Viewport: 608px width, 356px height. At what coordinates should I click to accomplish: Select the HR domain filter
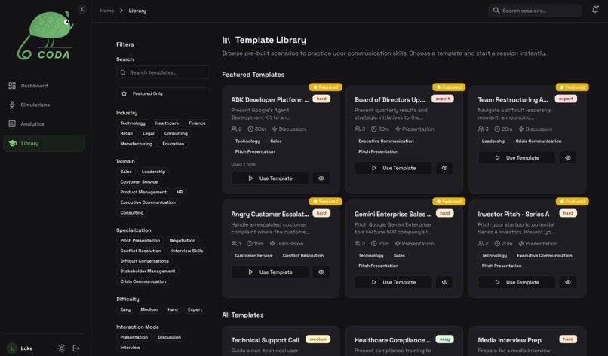180,192
